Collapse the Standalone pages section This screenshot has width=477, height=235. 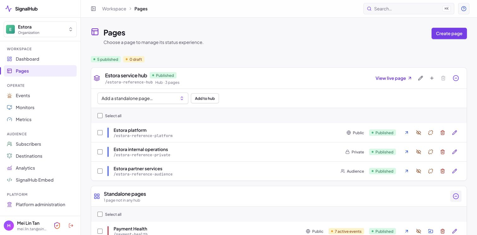456,196
